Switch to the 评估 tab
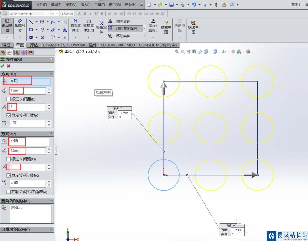308x241 pixels. pos(34,45)
